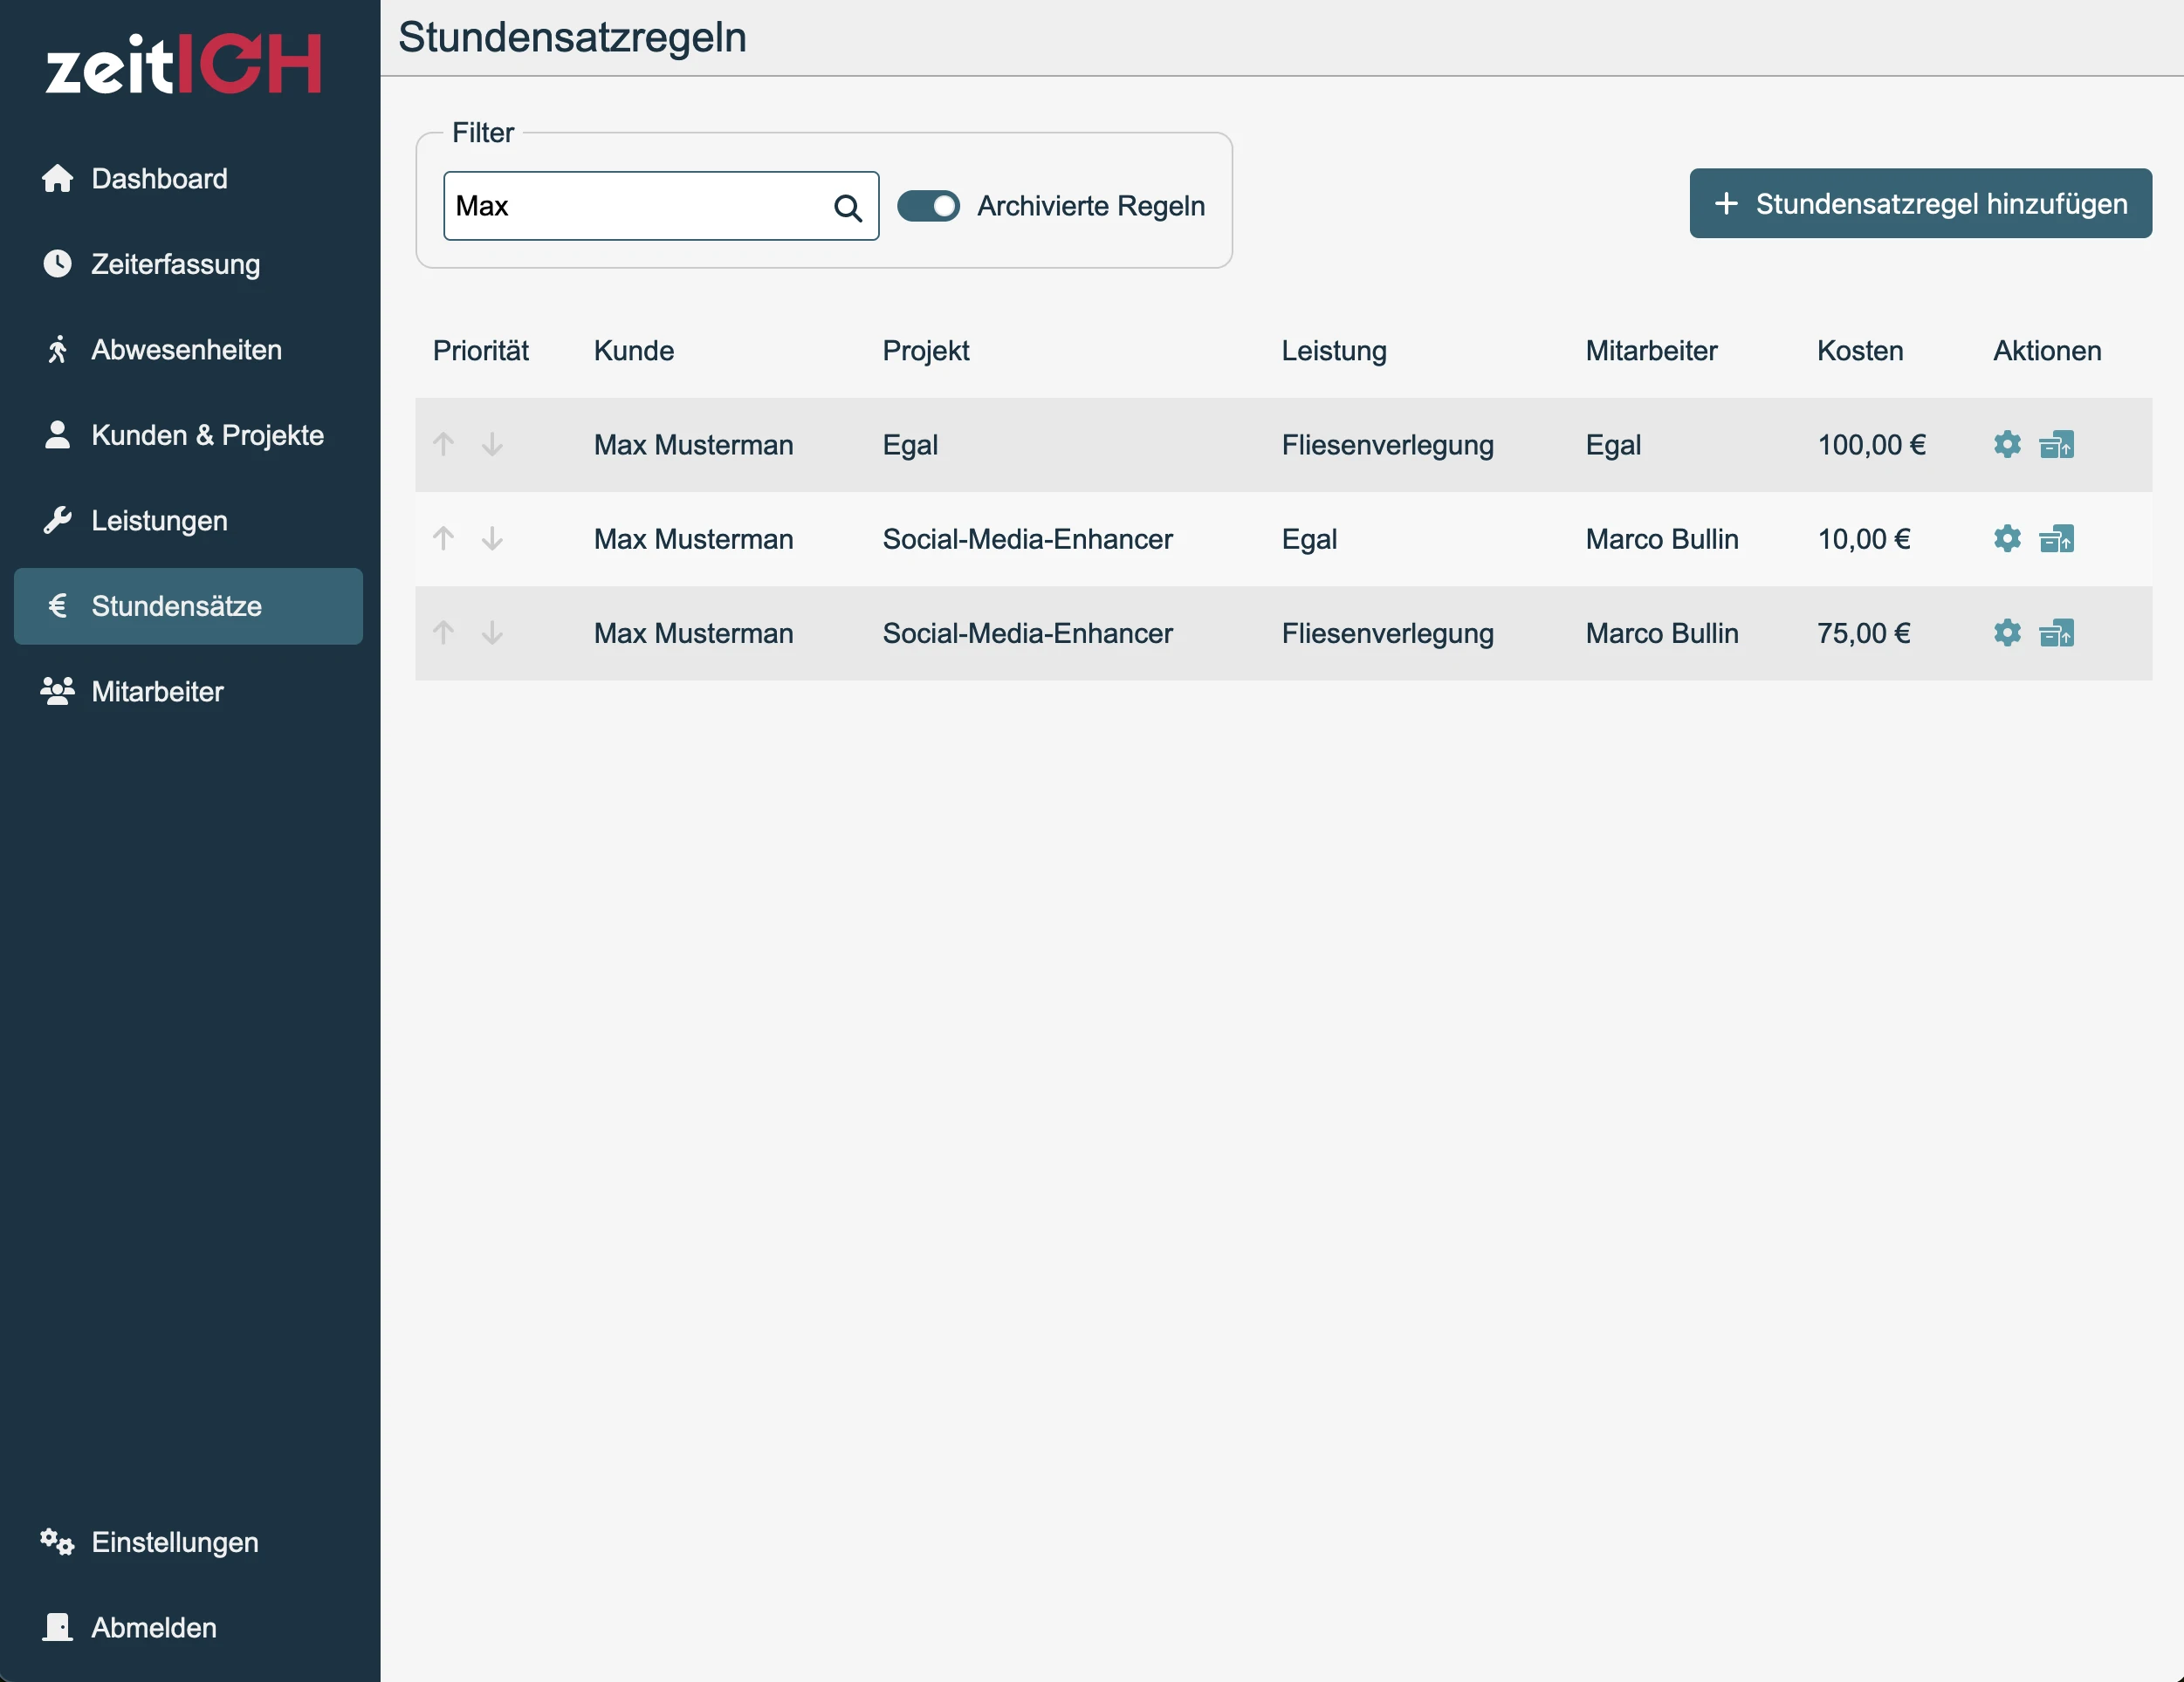This screenshot has height=1682, width=2184.
Task: Move the 100,00 € rule down in priority
Action: click(x=492, y=445)
